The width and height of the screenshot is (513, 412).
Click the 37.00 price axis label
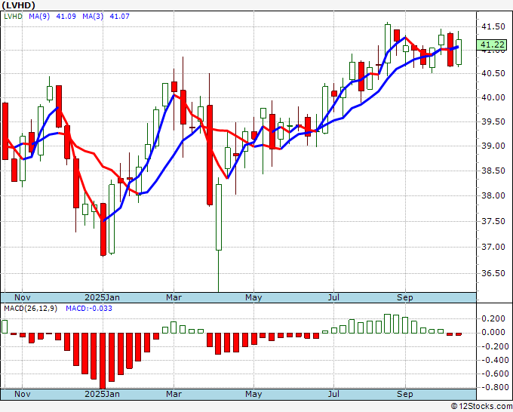(x=493, y=247)
